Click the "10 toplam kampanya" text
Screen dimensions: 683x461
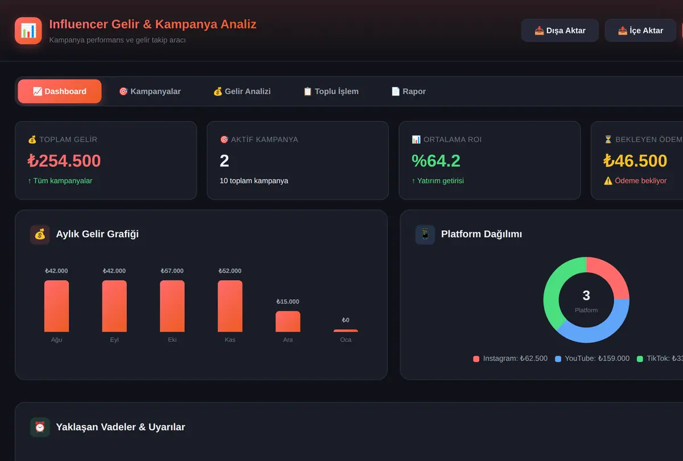point(254,181)
